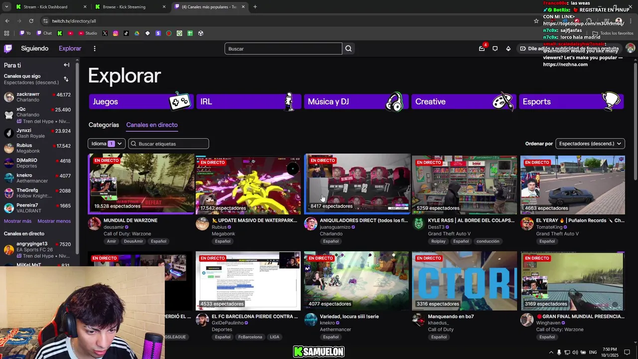The image size is (638, 359).
Task: Open the ANIQUILADORES DIRECT stream title
Action: (x=363, y=220)
